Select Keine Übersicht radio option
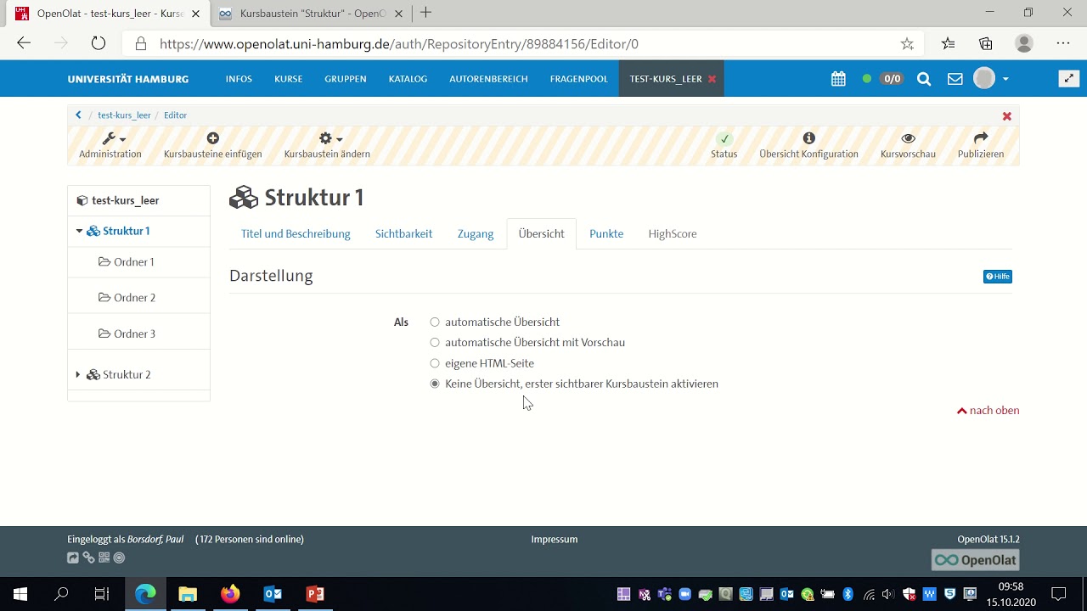The width and height of the screenshot is (1087, 611). coord(435,384)
